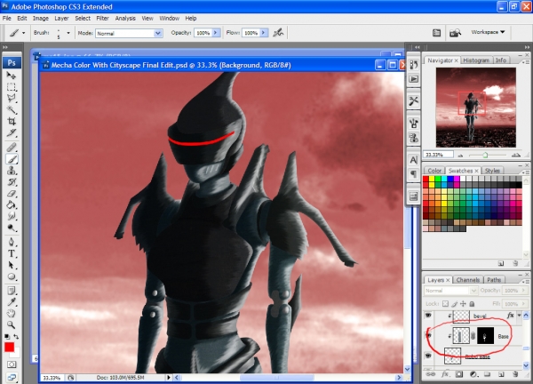The image size is (533, 384).
Task: Click the trash icon in Layers panel
Action: [x=515, y=374]
